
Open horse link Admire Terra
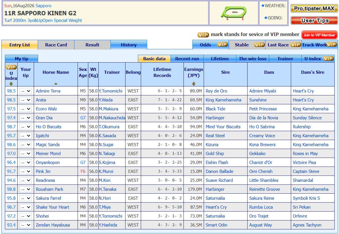(x=48, y=91)
